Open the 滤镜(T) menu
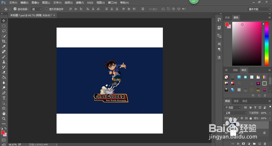The image size is (272, 146). [80, 3]
